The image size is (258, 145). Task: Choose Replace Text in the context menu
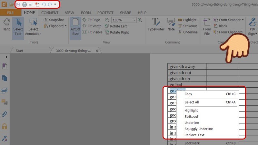point(207,135)
